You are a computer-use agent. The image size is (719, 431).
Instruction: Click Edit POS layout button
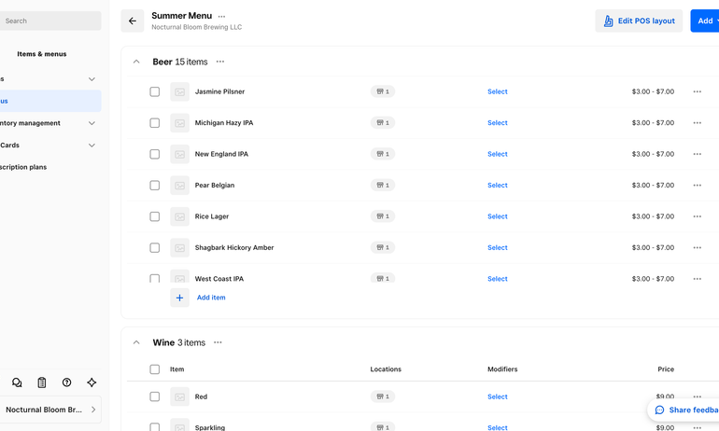[639, 21]
